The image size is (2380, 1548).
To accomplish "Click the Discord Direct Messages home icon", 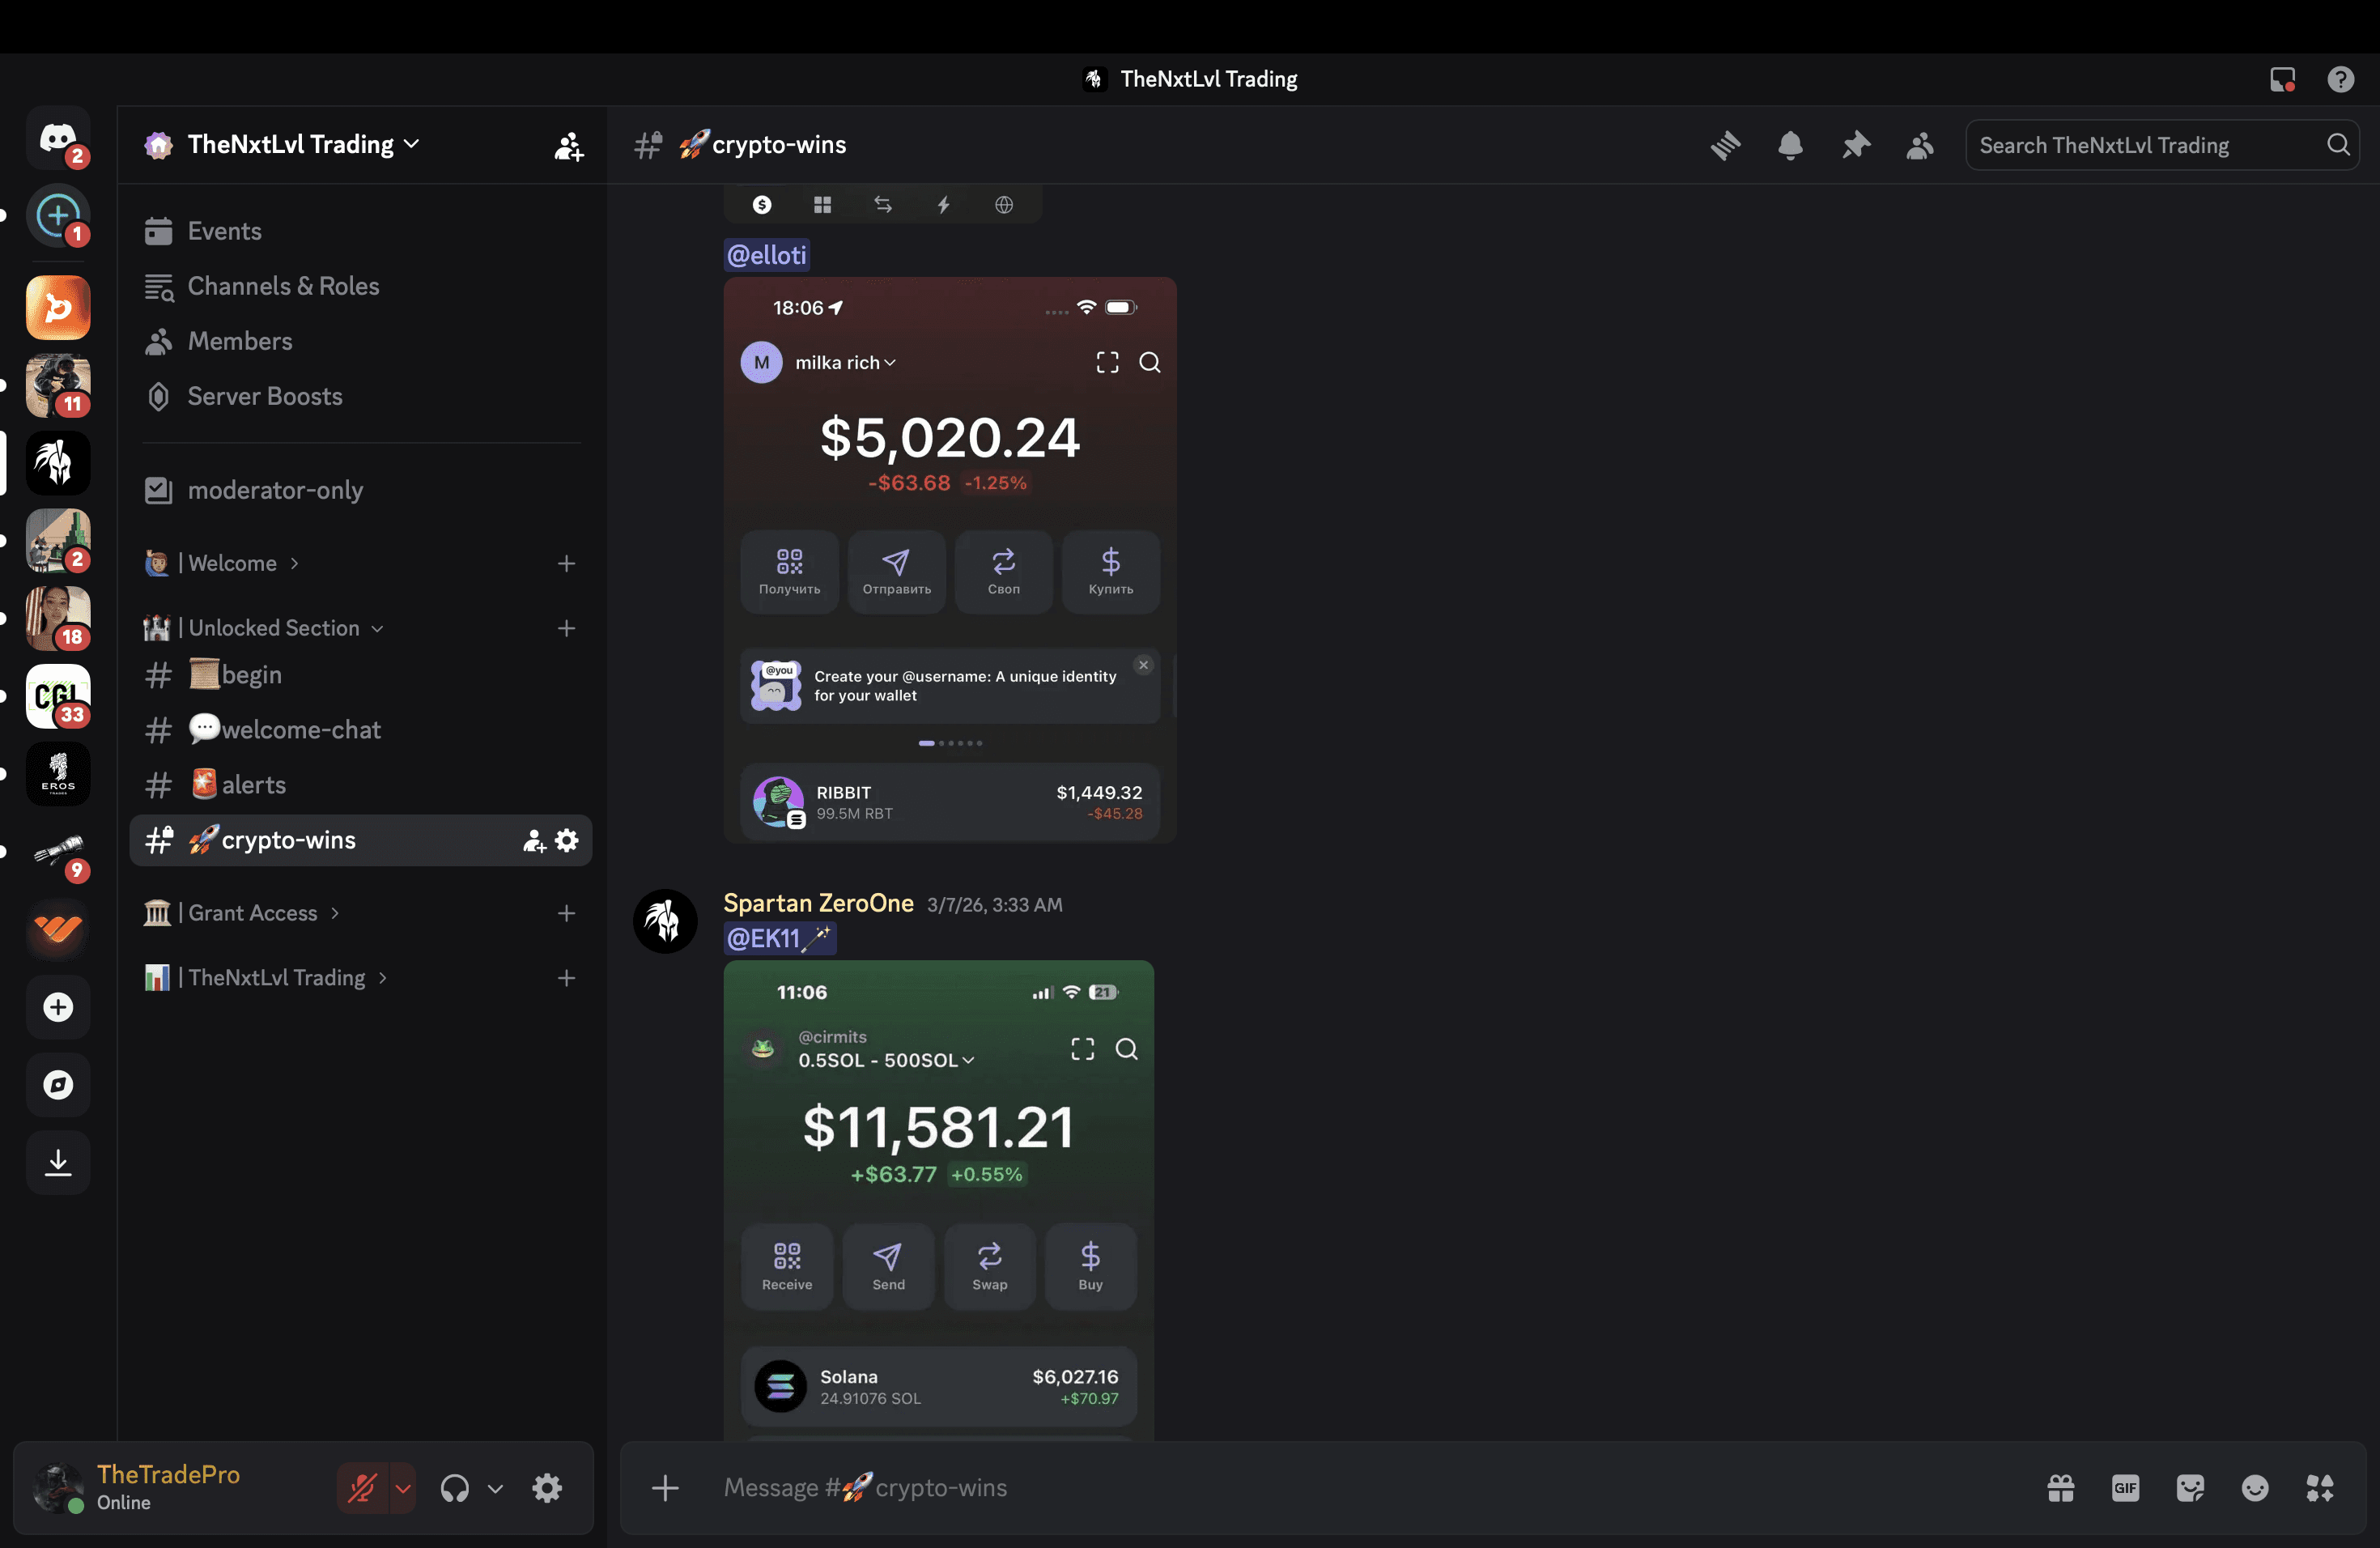I will coord(58,139).
